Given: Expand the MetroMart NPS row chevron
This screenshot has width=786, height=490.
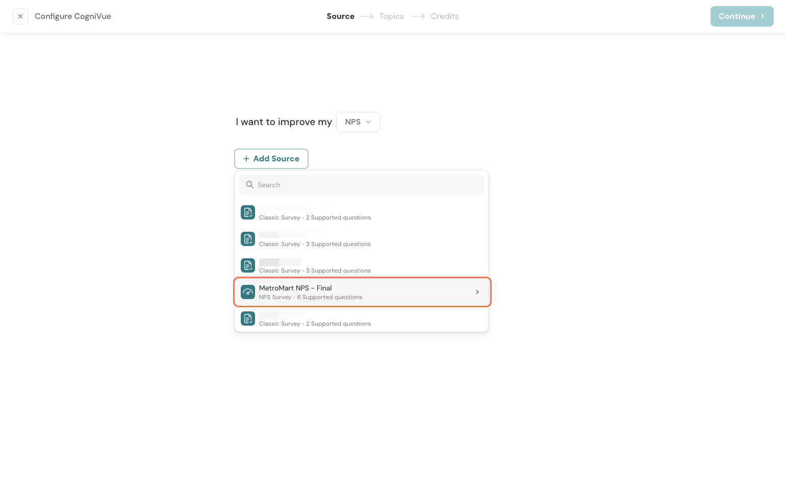Looking at the screenshot, I should pyautogui.click(x=477, y=292).
